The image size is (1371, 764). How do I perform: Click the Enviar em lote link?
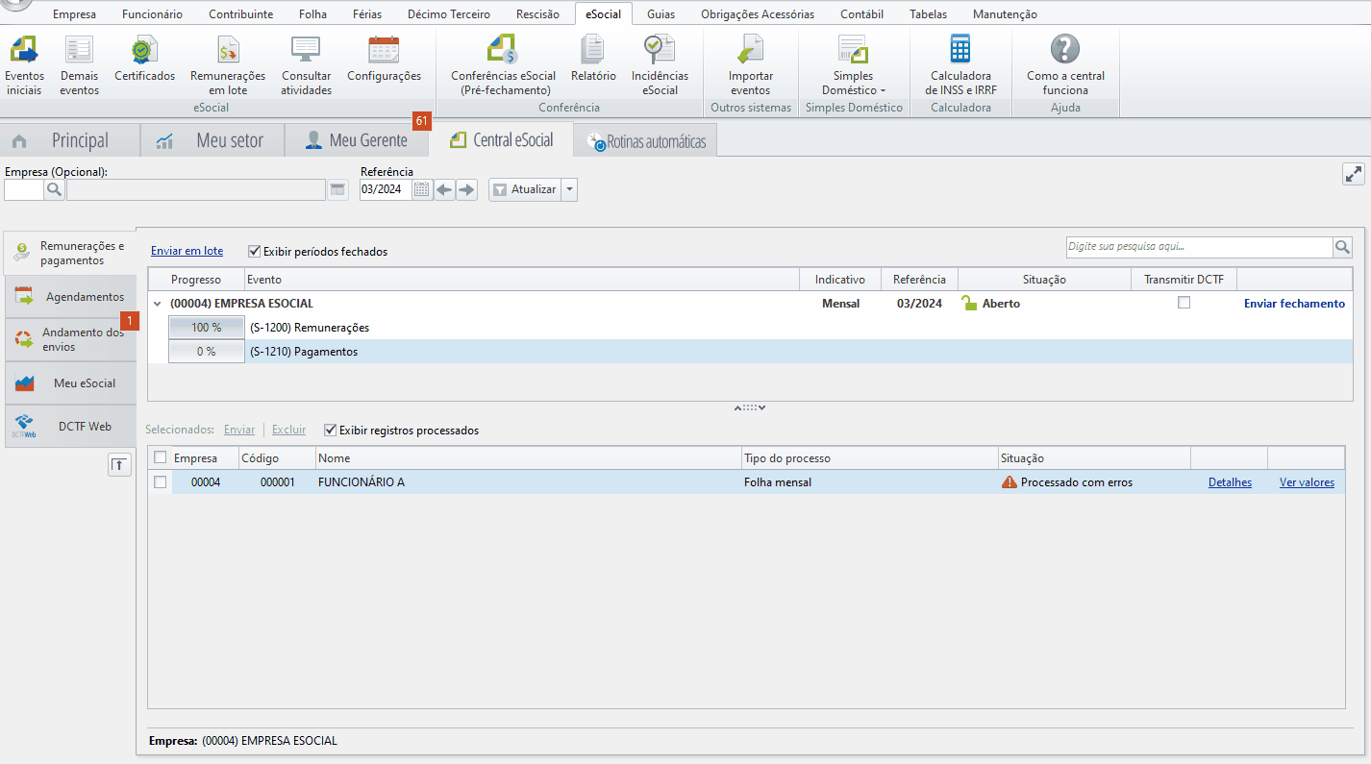click(187, 252)
